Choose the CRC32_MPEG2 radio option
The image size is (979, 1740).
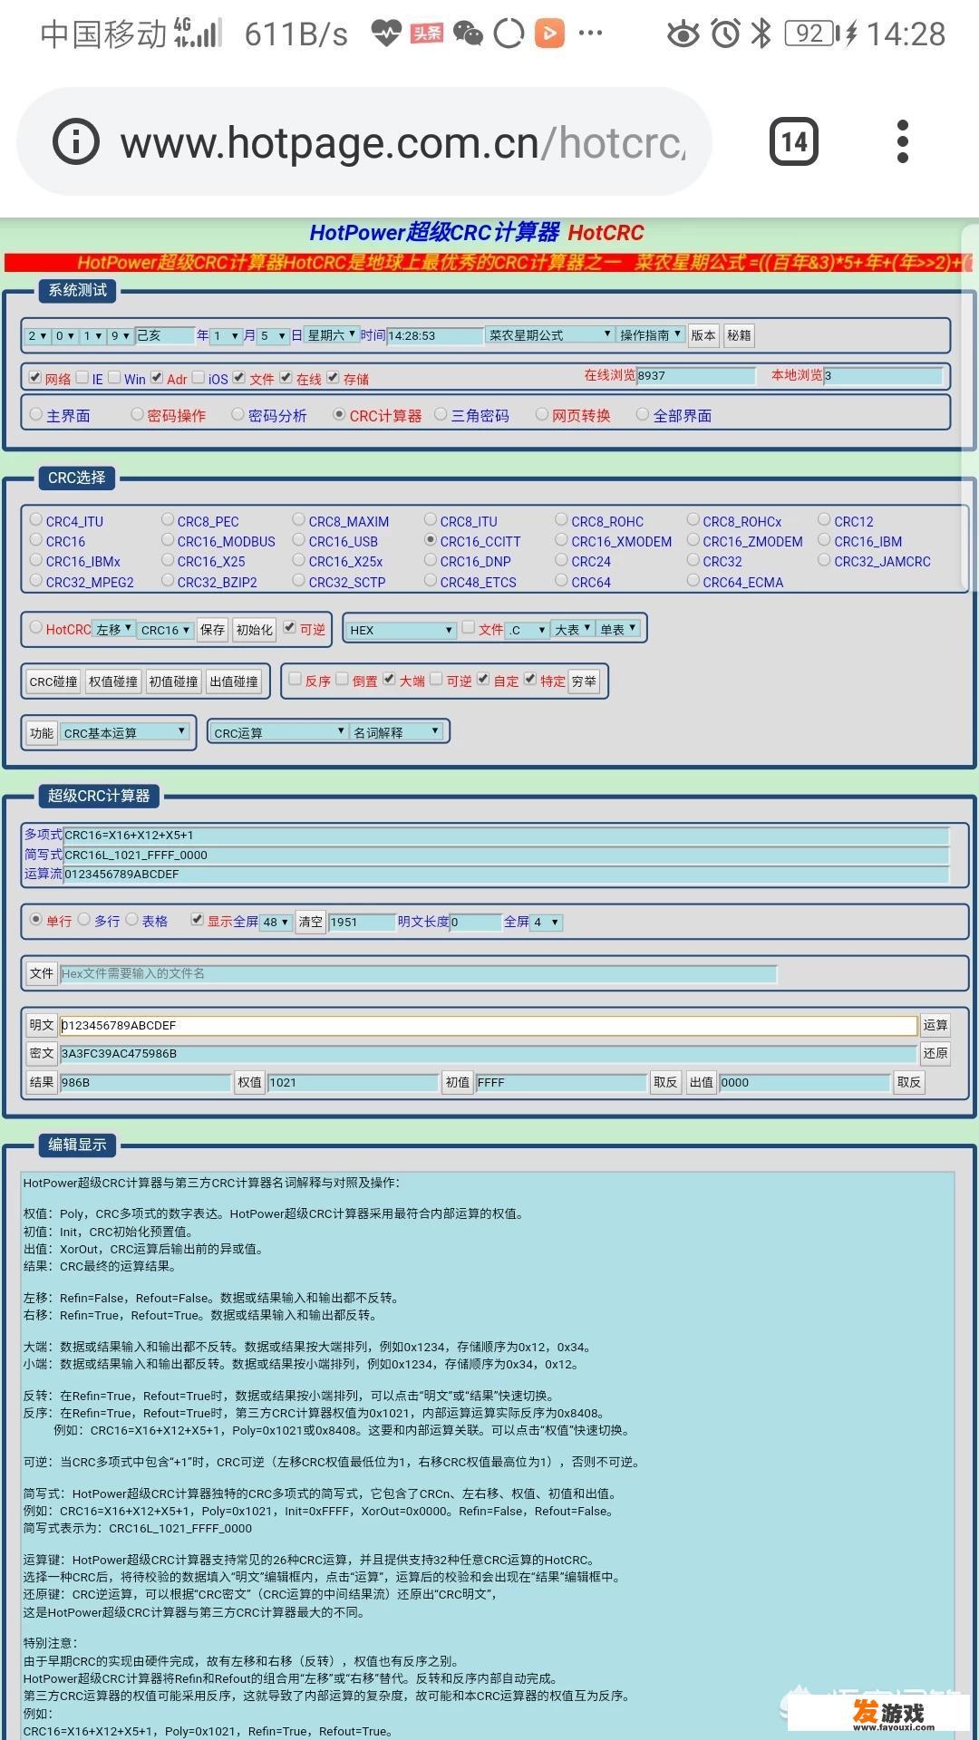click(36, 580)
